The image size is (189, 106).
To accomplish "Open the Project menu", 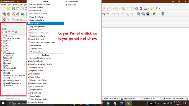I will click(x=4, y=5).
